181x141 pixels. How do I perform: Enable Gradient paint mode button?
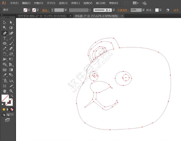click(x=8, y=109)
